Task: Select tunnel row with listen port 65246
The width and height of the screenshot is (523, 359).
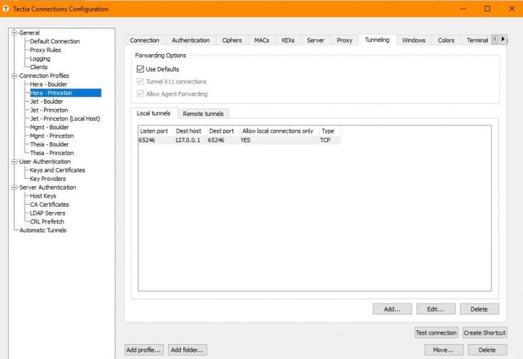Action: pyautogui.click(x=239, y=140)
